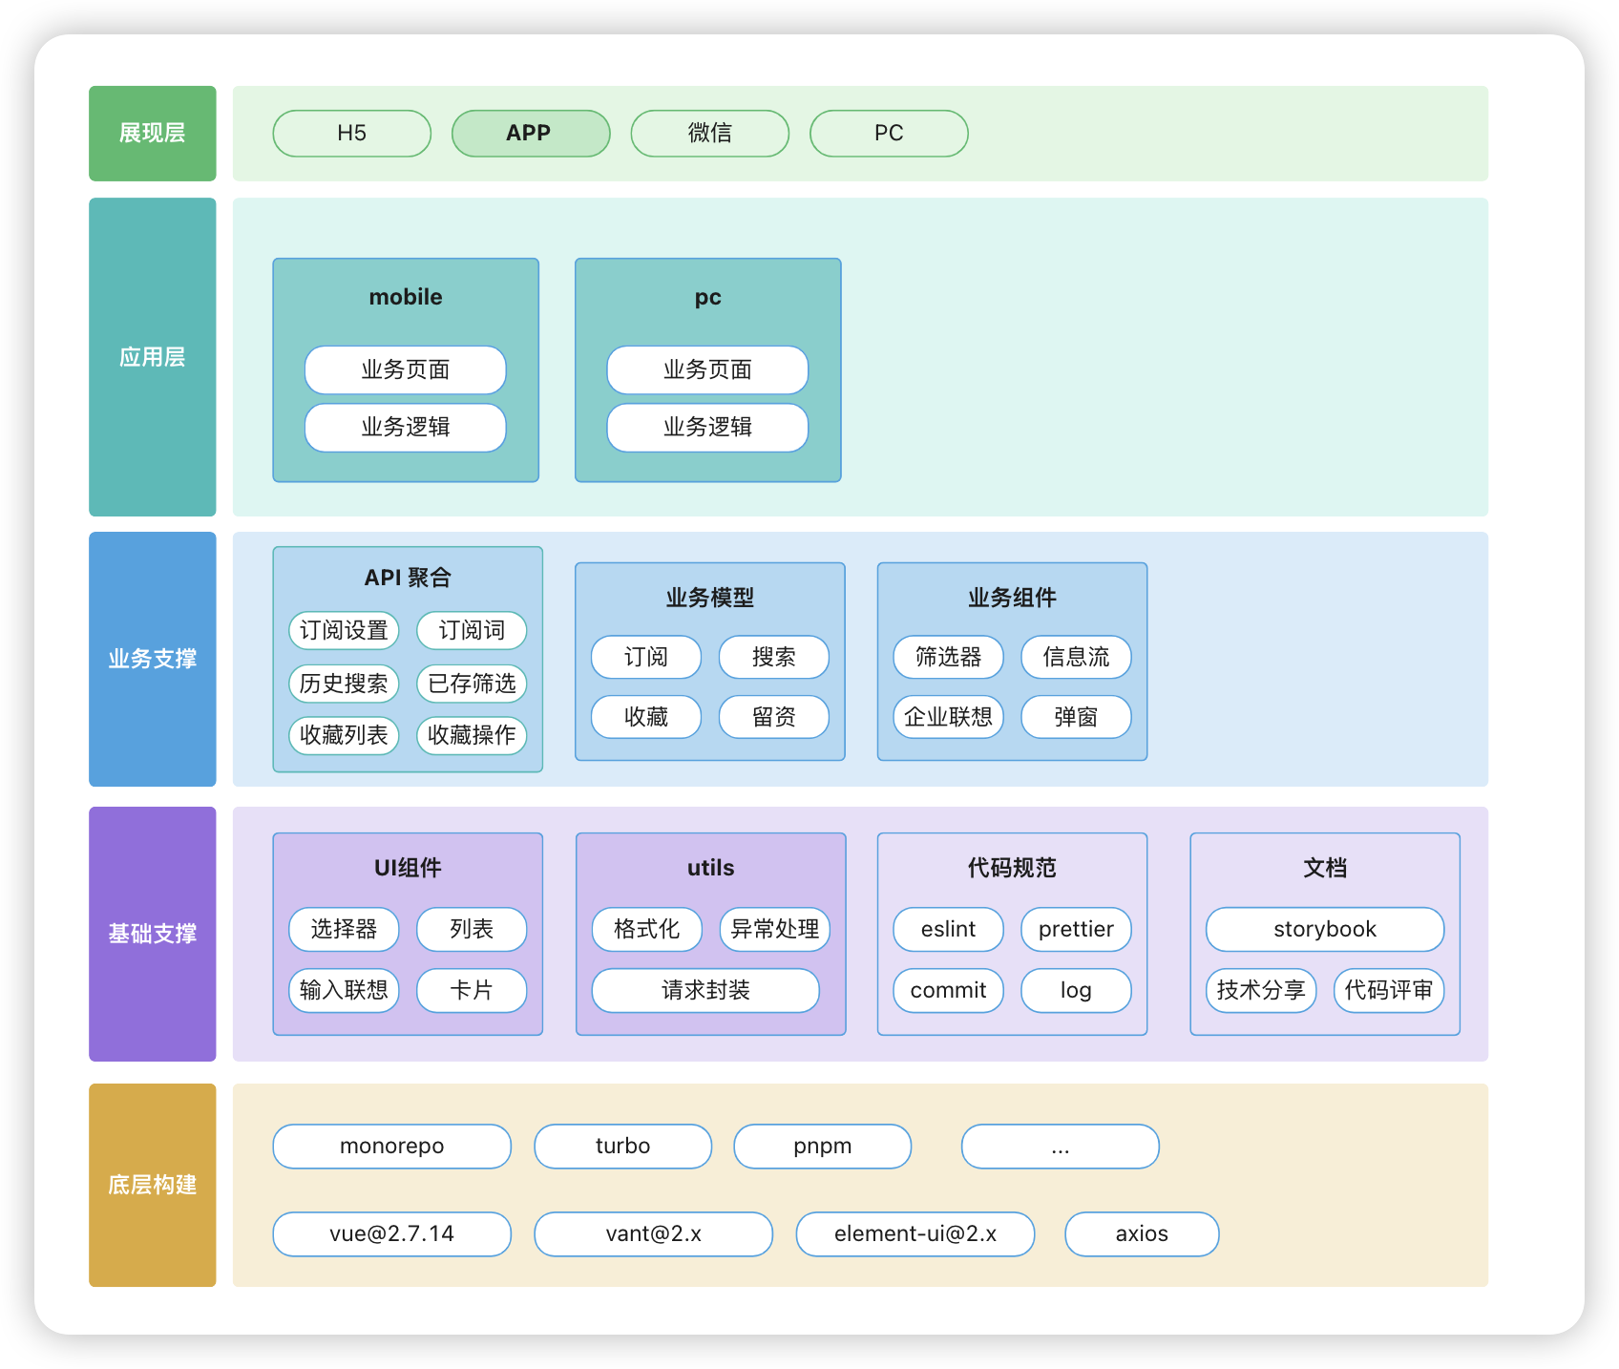Select the 应用层 layer label

click(153, 357)
